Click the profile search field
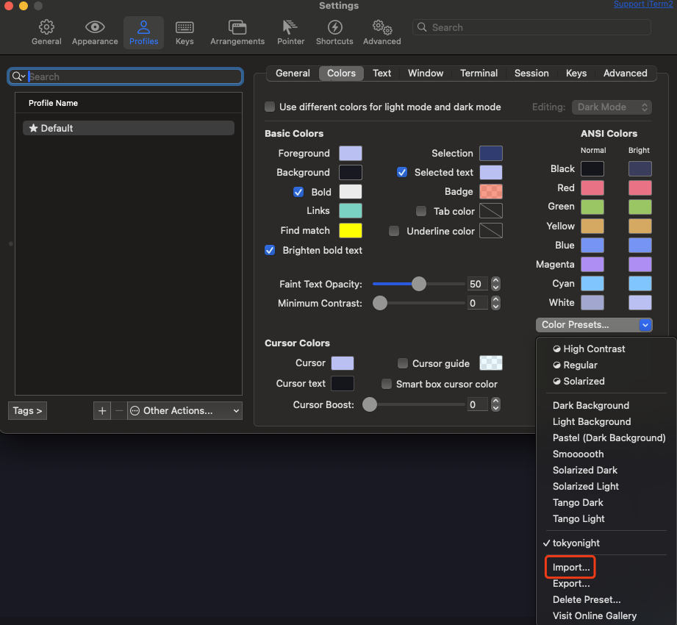Screen dimensions: 677x625 [x=125, y=76]
